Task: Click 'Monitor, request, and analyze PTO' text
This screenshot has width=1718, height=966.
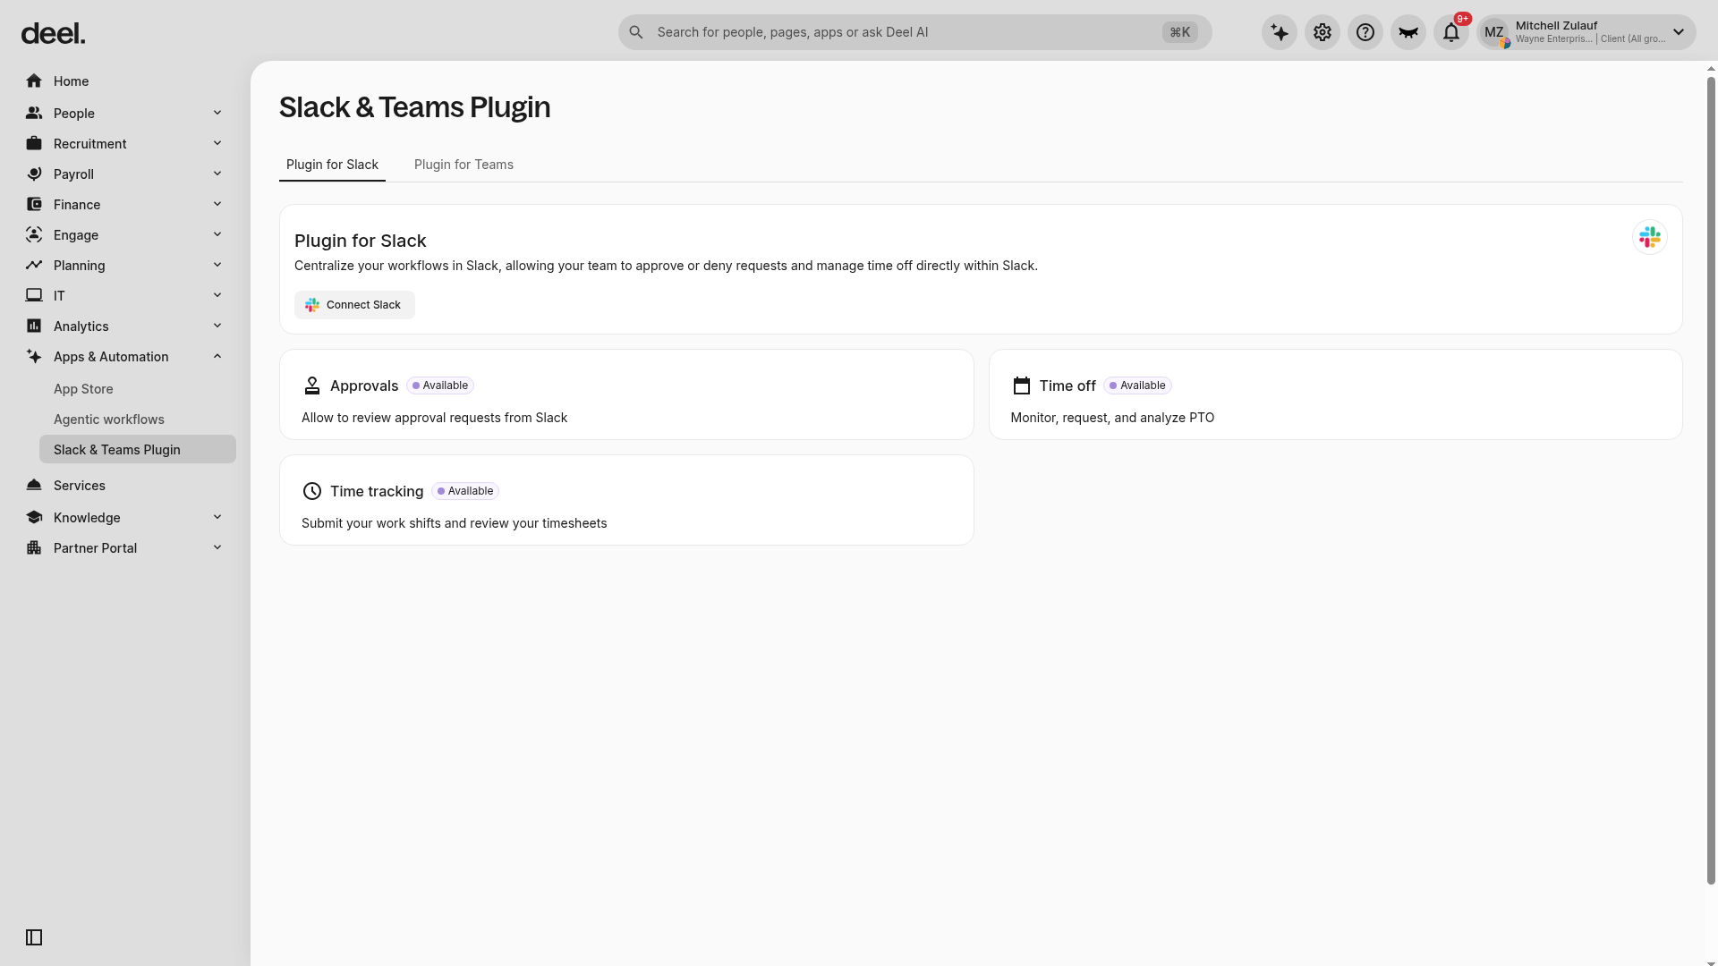Action: [1112, 418]
